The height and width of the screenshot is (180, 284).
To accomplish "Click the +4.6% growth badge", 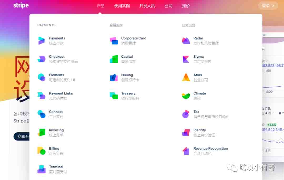I will pos(272,125).
